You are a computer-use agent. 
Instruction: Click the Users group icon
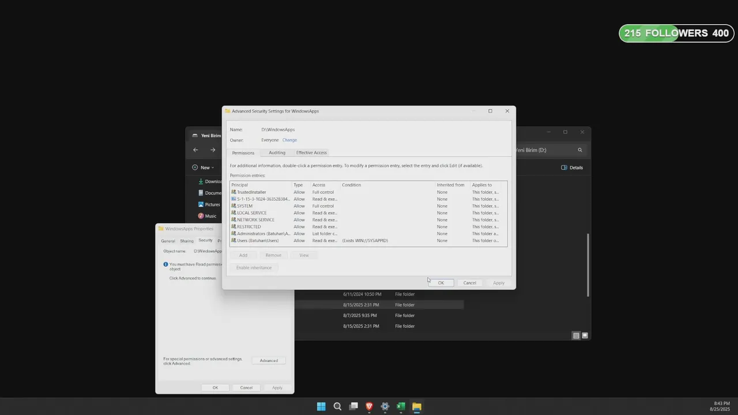234,240
